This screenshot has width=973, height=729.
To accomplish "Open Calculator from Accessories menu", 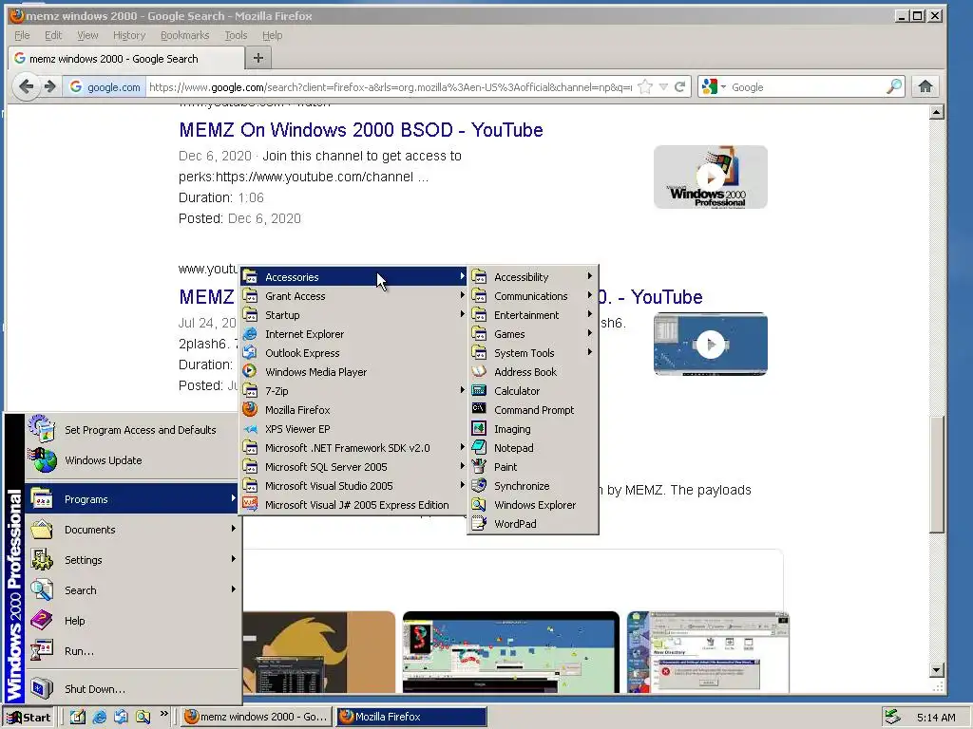I will [x=532, y=391].
